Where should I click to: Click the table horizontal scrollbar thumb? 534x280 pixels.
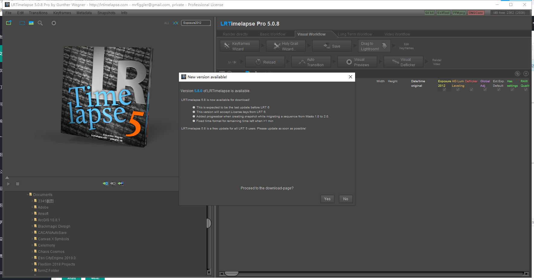coord(232,274)
